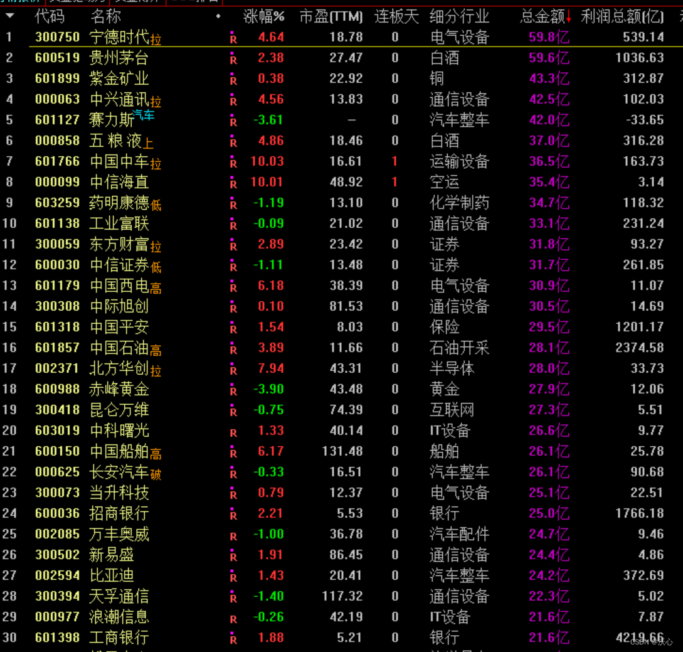Screen dimensions: 683x652
Task: Click 浪潮信息 stock name
Action: 119,617
